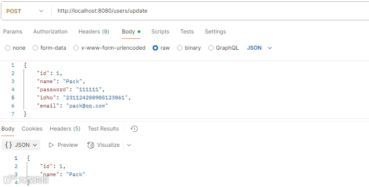Expand the JSON body format dropdown

259,48
